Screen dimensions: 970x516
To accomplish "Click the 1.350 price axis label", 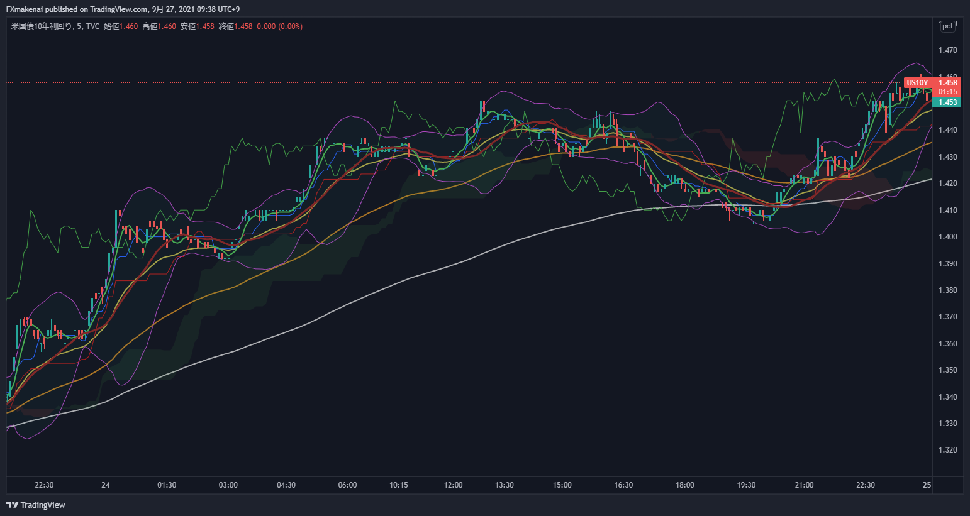I will [x=947, y=370].
